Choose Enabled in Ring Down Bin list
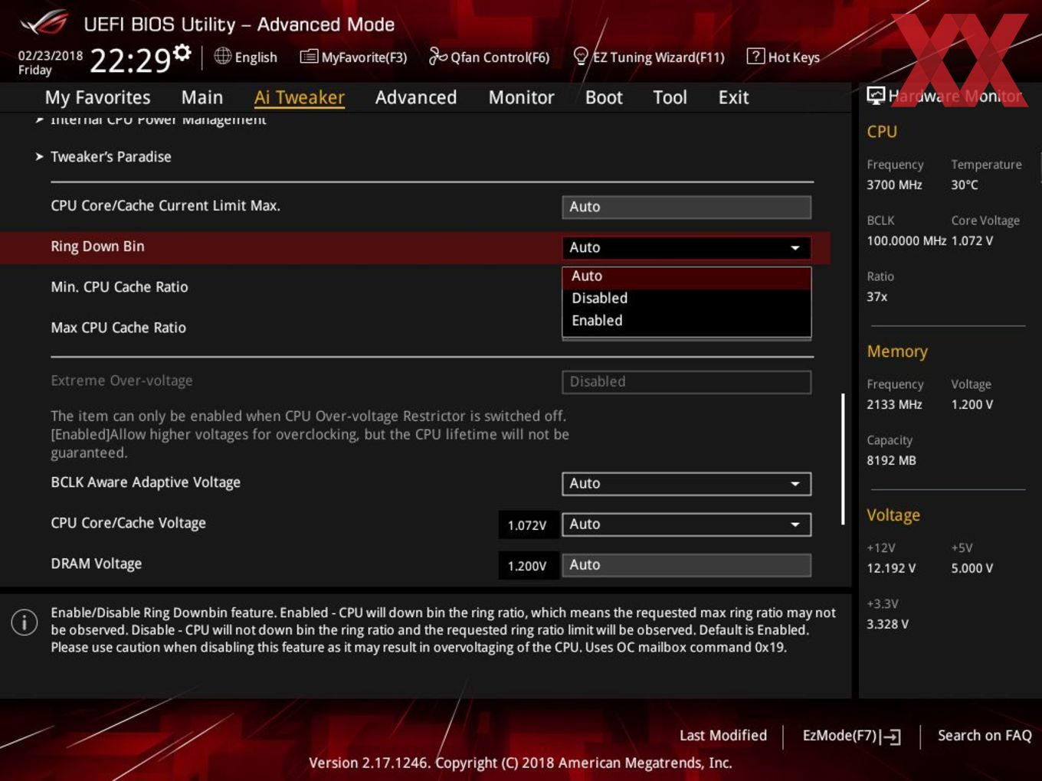This screenshot has height=781, width=1042. [x=686, y=321]
